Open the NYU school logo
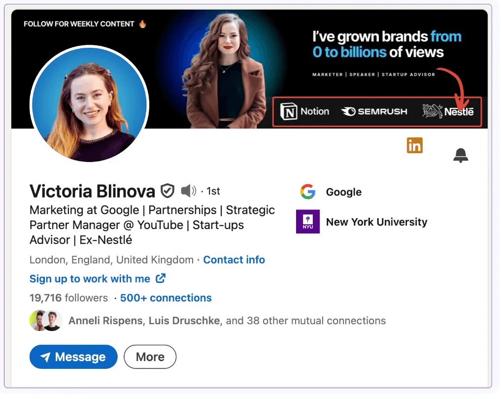The width and height of the screenshot is (501, 399). pos(308,221)
